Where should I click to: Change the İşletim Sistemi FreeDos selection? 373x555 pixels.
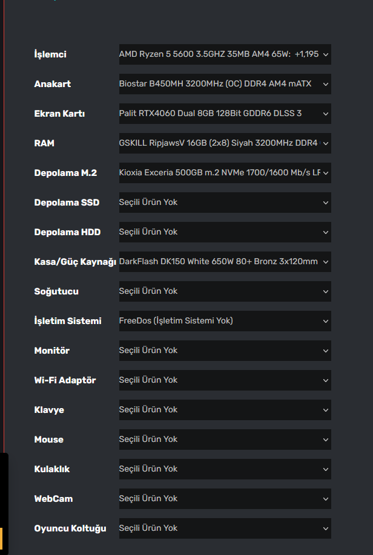225,321
